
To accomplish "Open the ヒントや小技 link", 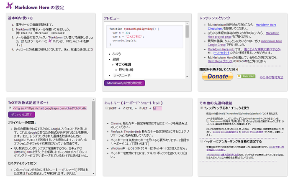I will [221, 53].
